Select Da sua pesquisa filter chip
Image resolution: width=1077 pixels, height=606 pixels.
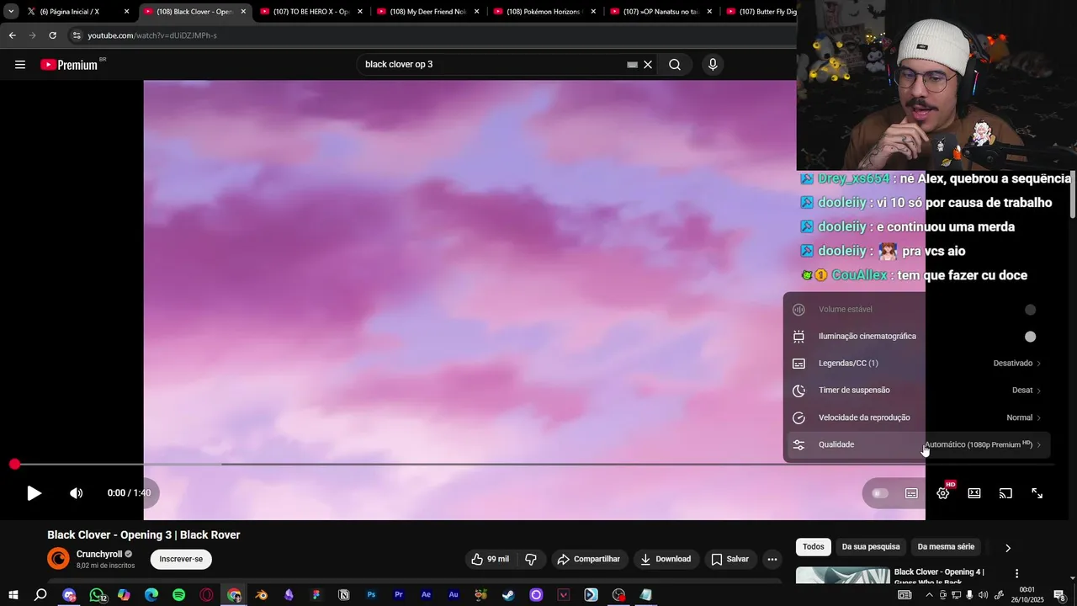(871, 547)
